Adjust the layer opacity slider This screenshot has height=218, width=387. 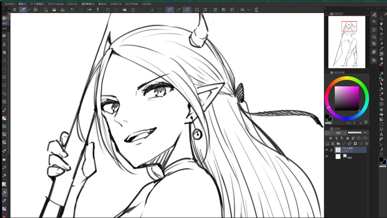point(355,133)
